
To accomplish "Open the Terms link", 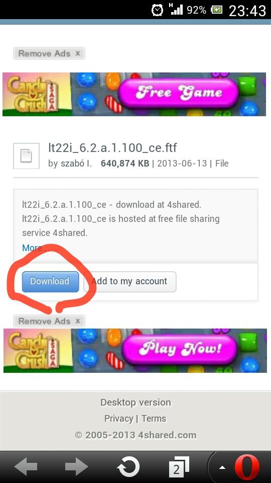I will pos(154,419).
